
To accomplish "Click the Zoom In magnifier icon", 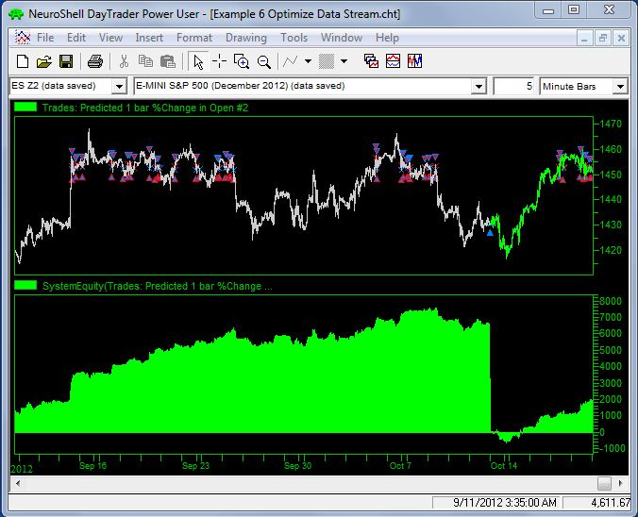I will tap(242, 61).
